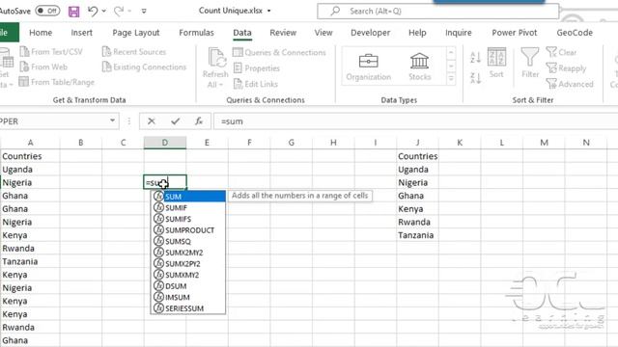Viewport: 618px width, 347px height.
Task: Click From Web data button
Action: click(43, 67)
